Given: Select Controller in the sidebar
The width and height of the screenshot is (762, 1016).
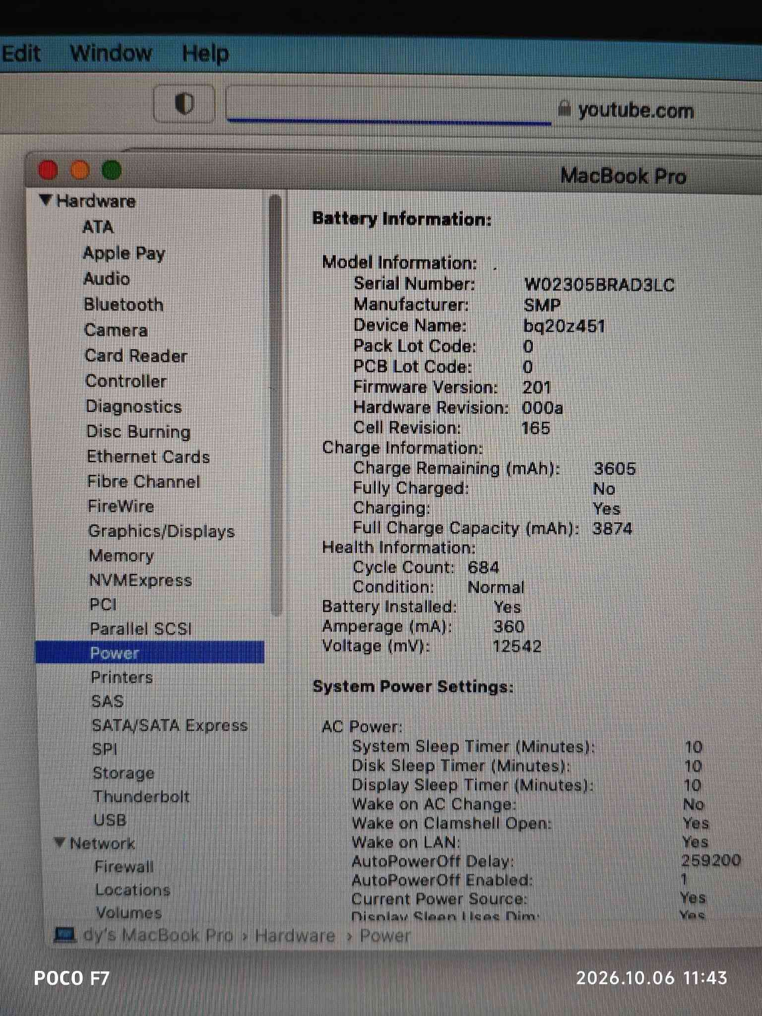Looking at the screenshot, I should pyautogui.click(x=126, y=381).
